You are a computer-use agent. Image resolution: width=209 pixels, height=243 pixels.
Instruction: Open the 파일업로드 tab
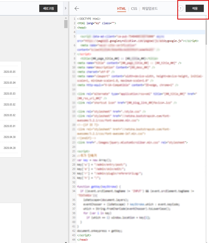(150, 9)
